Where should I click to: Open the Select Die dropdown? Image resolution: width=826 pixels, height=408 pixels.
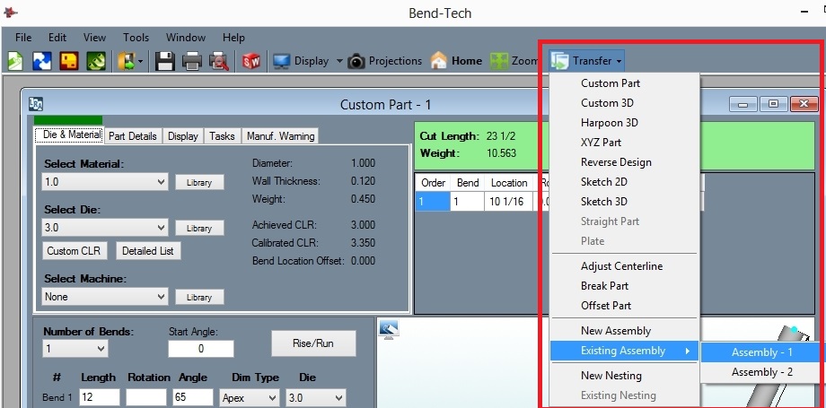(105, 228)
